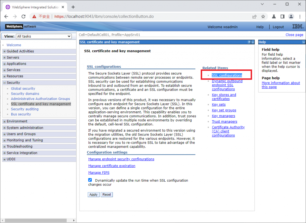This screenshot has width=306, height=223.
Task: Open the View All tasks dropdown
Action: click(44, 36)
